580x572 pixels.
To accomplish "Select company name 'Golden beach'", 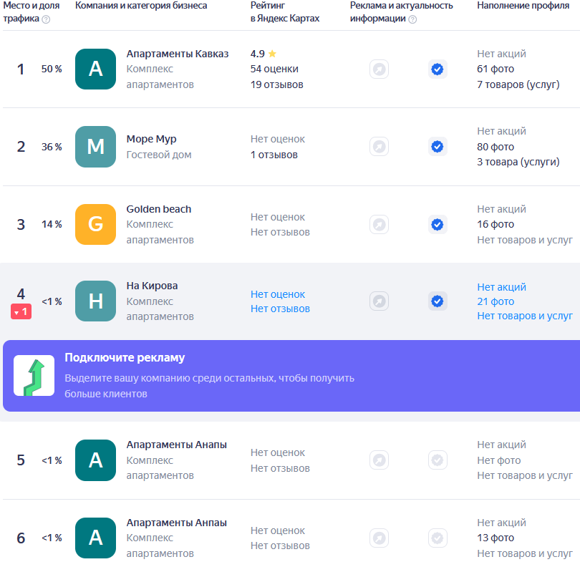I will tap(159, 209).
